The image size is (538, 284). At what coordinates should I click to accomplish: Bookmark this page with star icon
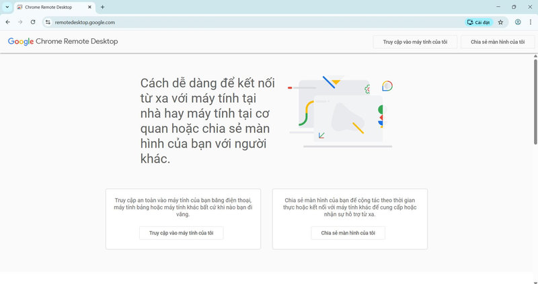(x=500, y=22)
